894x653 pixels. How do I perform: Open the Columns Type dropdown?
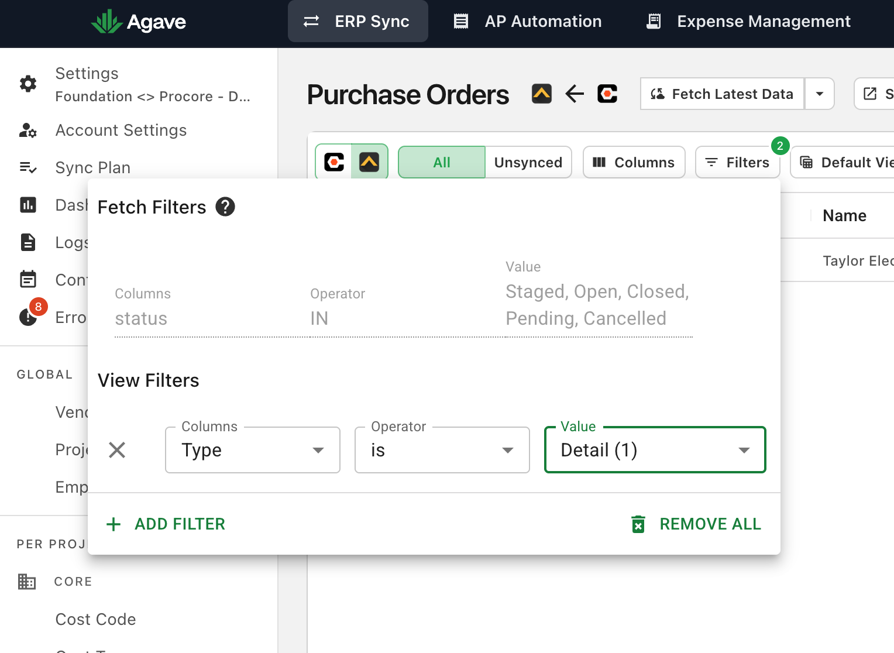(253, 450)
